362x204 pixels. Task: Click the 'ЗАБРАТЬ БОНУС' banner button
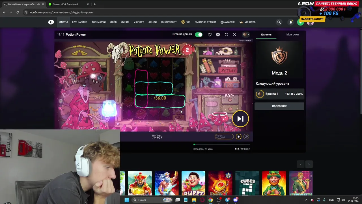tap(312, 19)
